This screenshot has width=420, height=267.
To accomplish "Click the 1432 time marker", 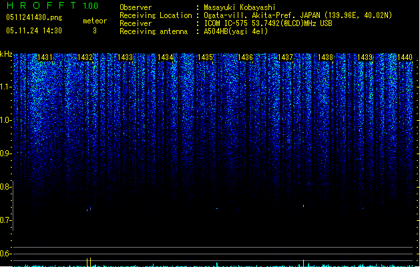I will click(x=85, y=57).
